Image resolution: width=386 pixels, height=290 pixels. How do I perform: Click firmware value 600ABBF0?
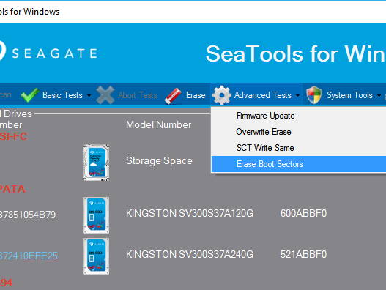303,213
